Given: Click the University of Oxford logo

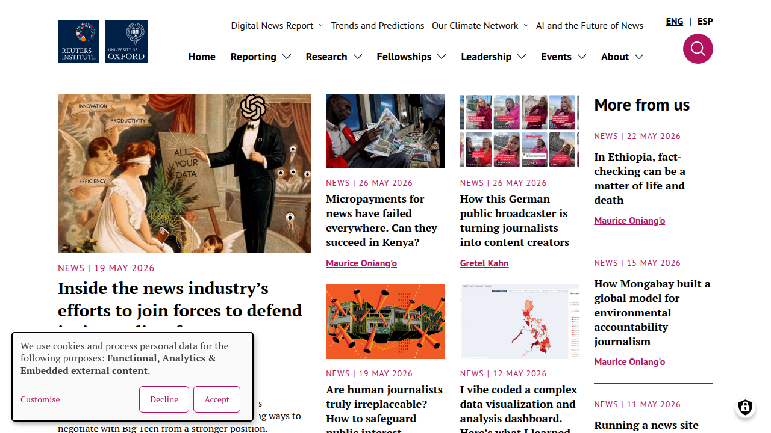Looking at the screenshot, I should [x=126, y=42].
